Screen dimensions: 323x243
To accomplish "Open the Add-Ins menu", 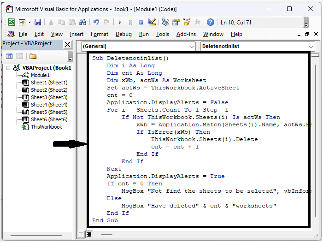I will tap(186, 34).
